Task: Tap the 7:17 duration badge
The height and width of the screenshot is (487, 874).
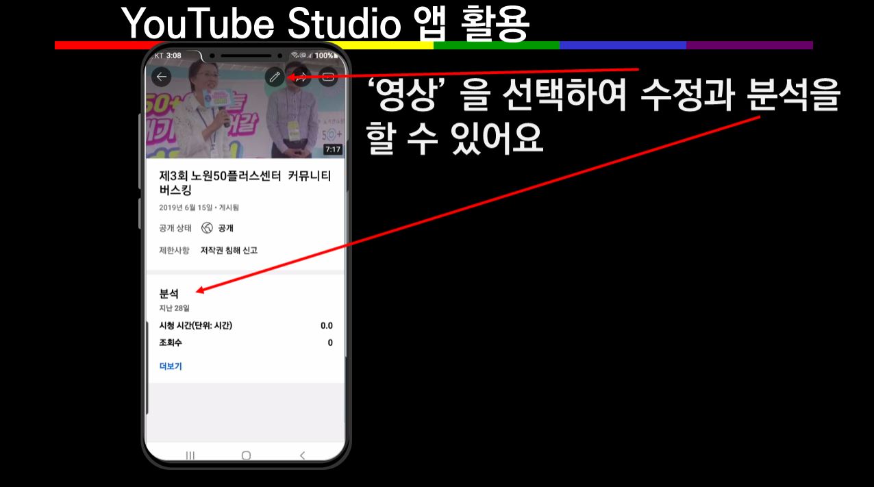Action: click(333, 149)
